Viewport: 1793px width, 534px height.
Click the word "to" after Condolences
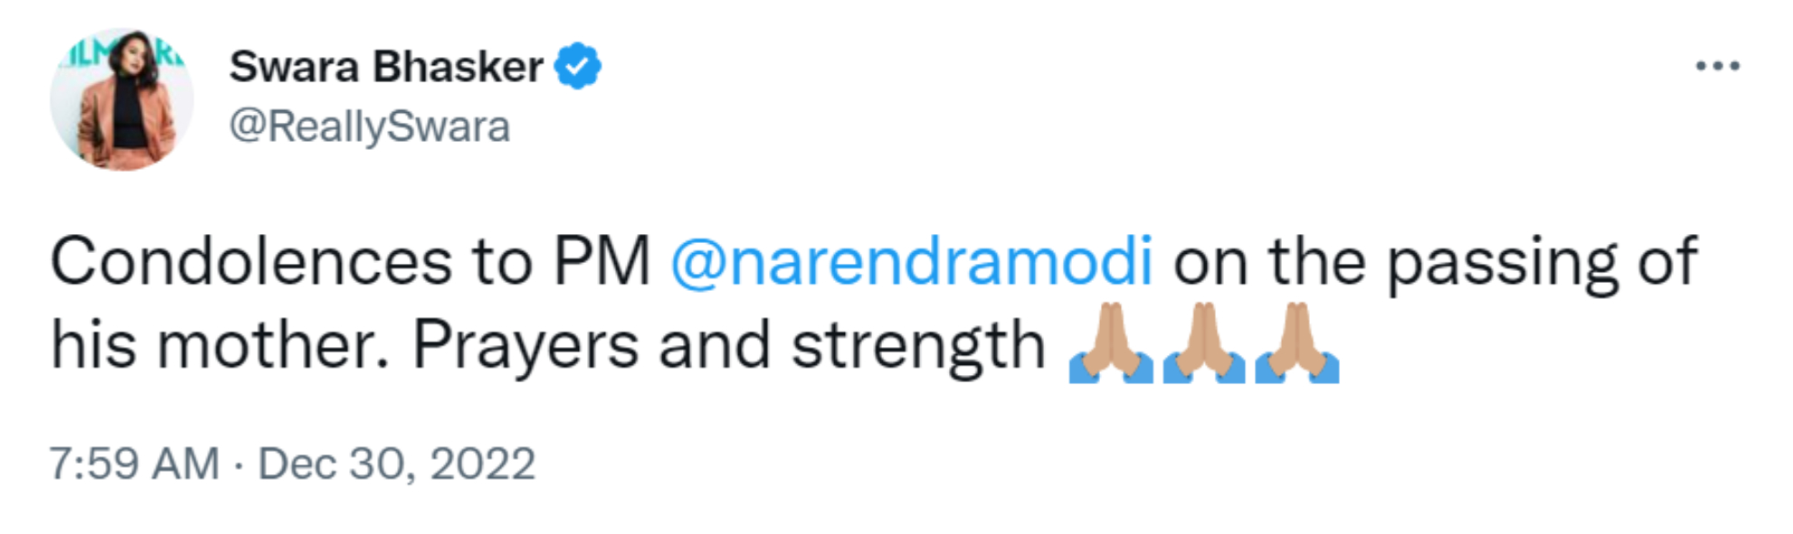click(501, 262)
